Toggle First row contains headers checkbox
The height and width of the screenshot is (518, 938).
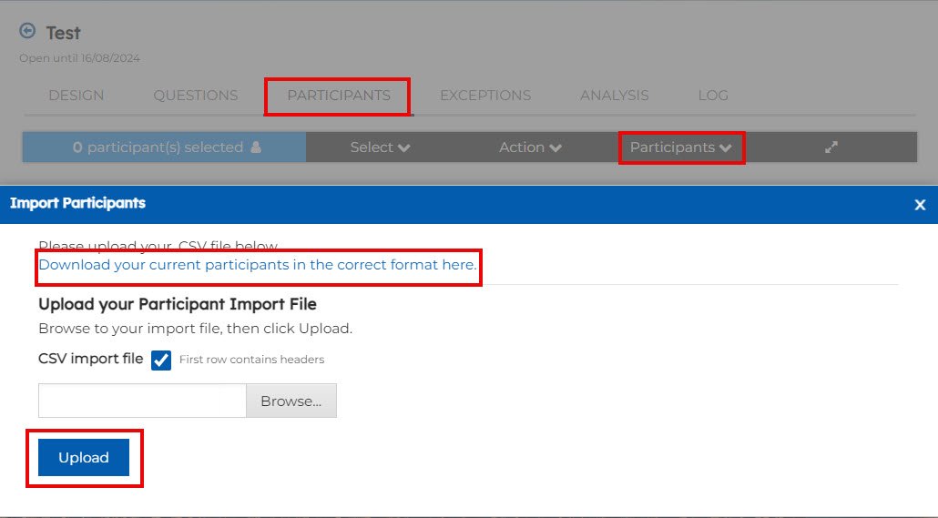(161, 360)
